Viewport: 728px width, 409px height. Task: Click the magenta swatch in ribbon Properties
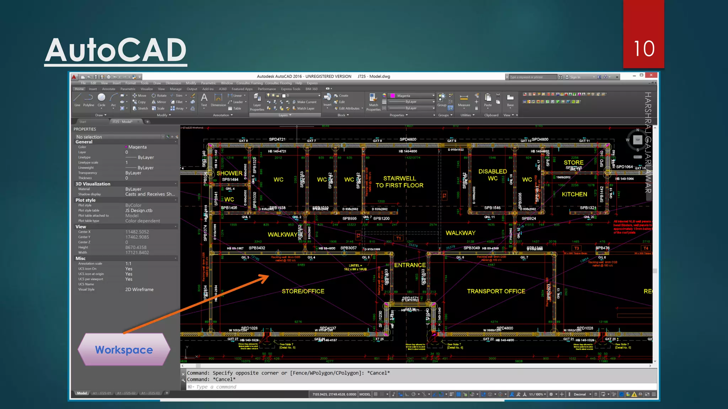point(393,96)
